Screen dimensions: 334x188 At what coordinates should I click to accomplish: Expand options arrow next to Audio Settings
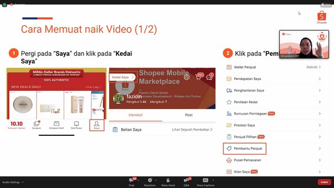tap(22, 182)
